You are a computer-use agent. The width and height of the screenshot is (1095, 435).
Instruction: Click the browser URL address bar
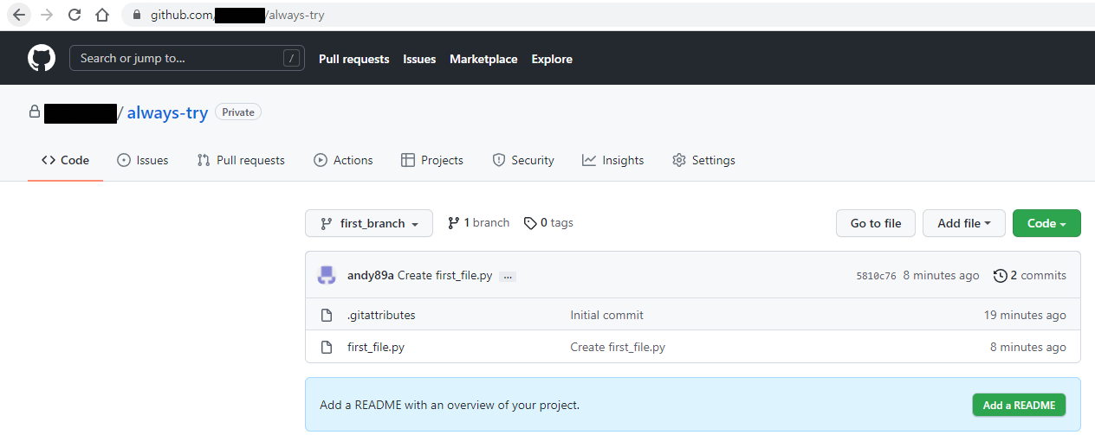coord(606,16)
